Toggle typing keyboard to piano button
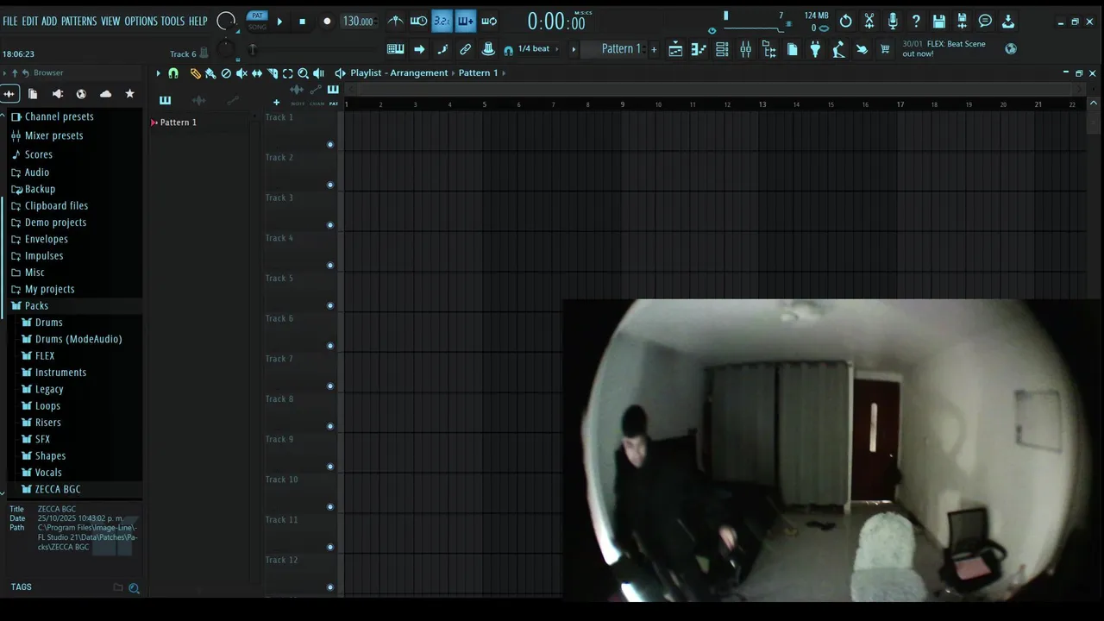This screenshot has height=621, width=1104. coord(395,49)
